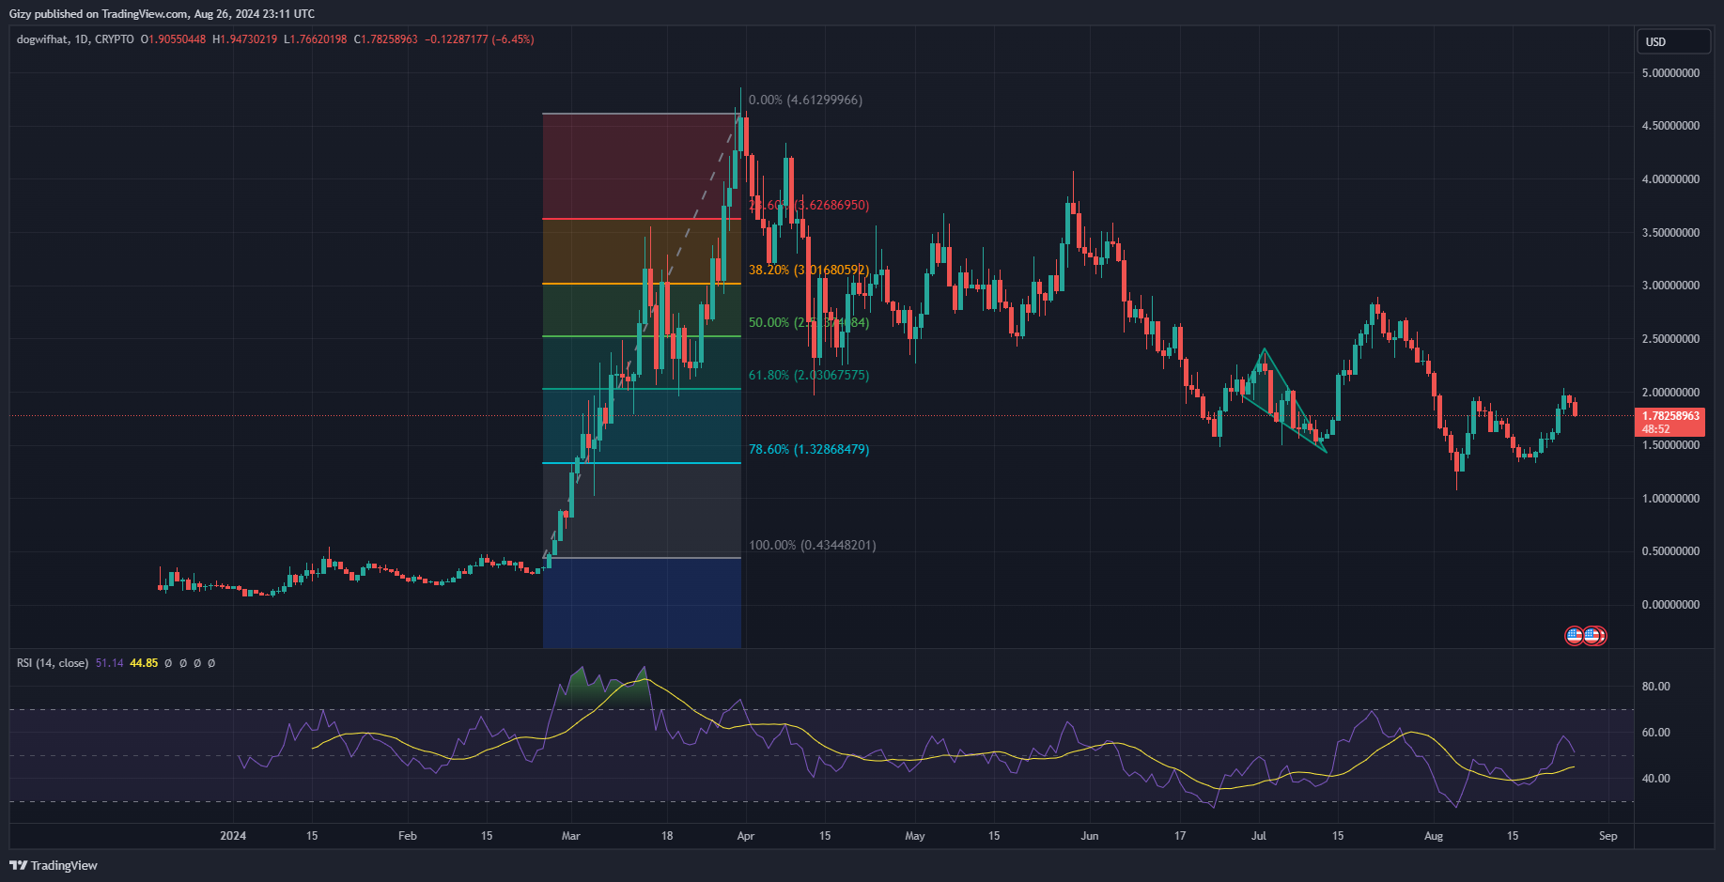Click the Aug time axis label
Screen dimensions: 1724x882
tap(1434, 836)
